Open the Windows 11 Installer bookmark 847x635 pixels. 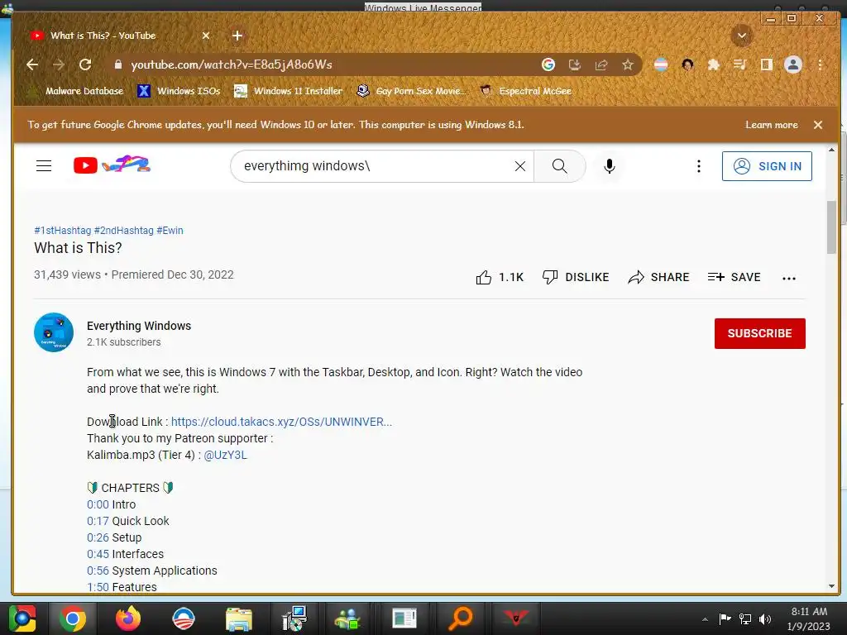(289, 91)
